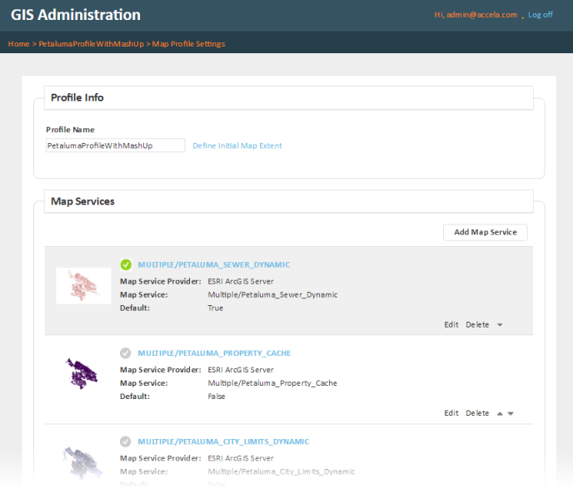This screenshot has height=488, width=573.
Task: Set Petaluma_Property_Cache as default via gray checkmark
Action: coord(126,353)
